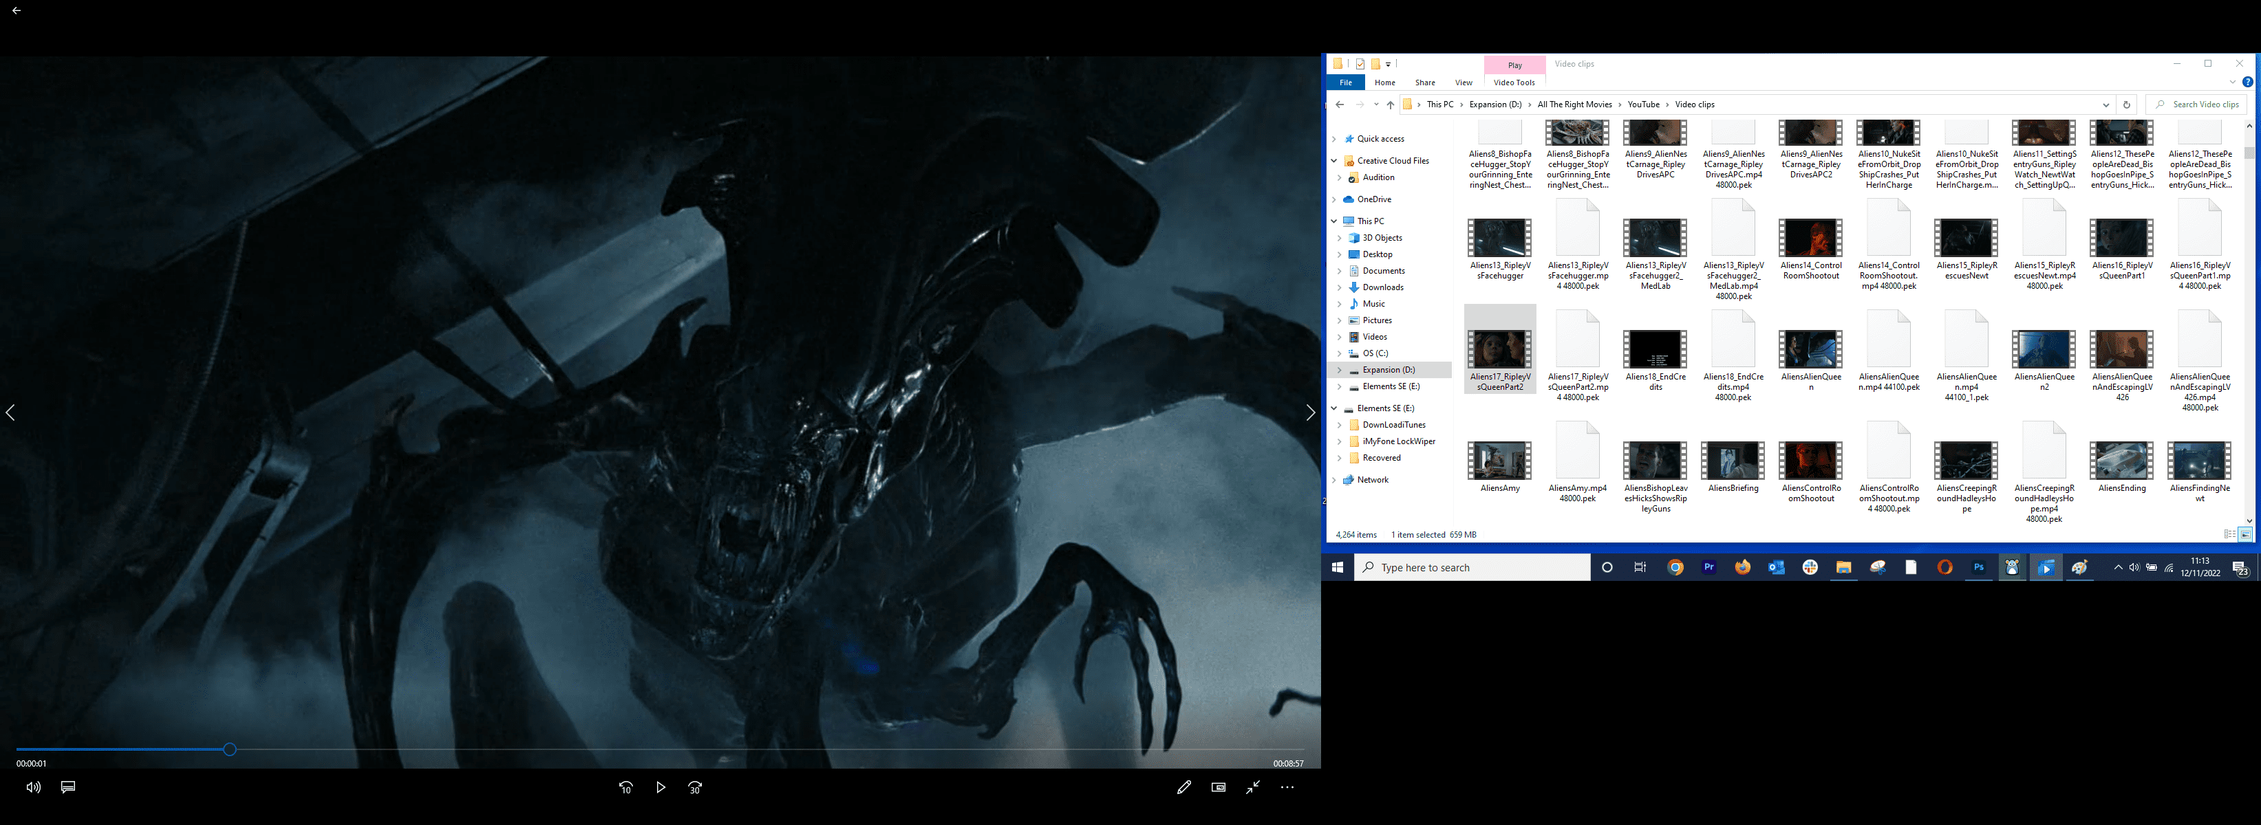
Task: Go to the next video with right chevron
Action: 1311,412
